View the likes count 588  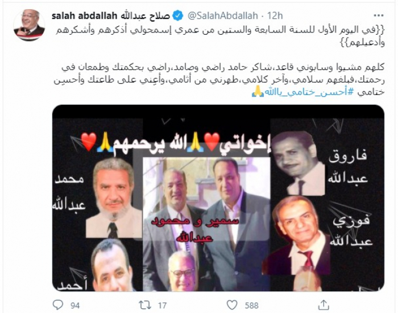[251, 306]
